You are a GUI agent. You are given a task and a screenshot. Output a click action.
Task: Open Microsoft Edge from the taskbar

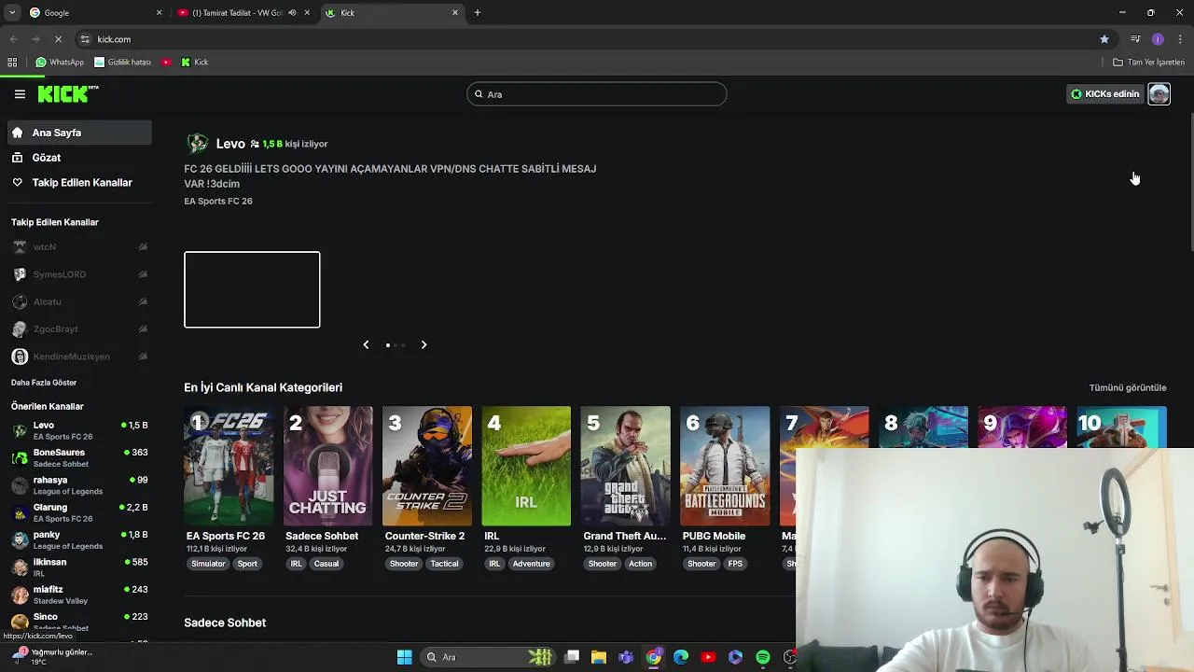coord(681,657)
